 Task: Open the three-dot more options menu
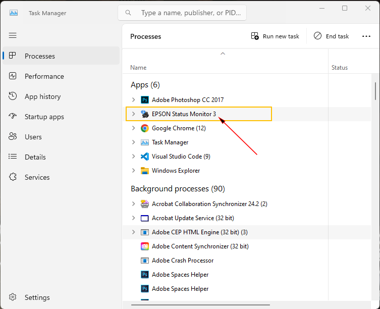tap(366, 36)
